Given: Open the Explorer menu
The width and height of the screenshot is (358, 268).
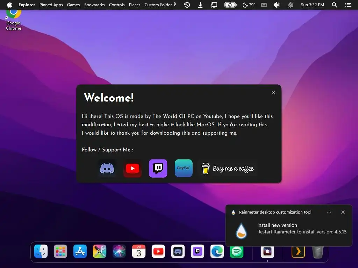Looking at the screenshot, I should [x=27, y=5].
